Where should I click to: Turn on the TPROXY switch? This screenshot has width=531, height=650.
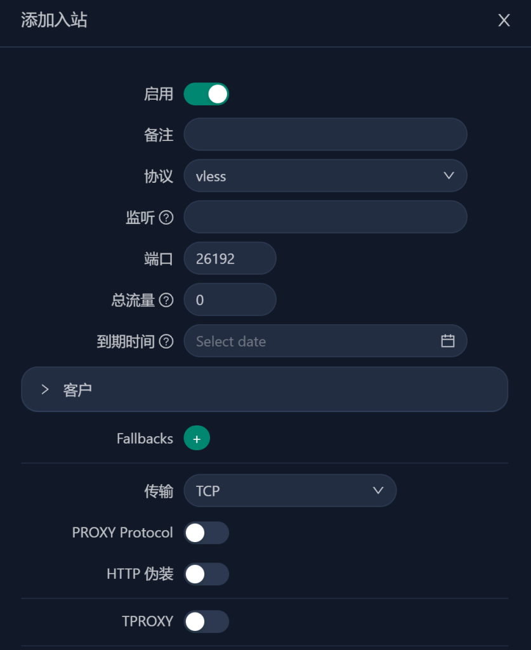205,621
